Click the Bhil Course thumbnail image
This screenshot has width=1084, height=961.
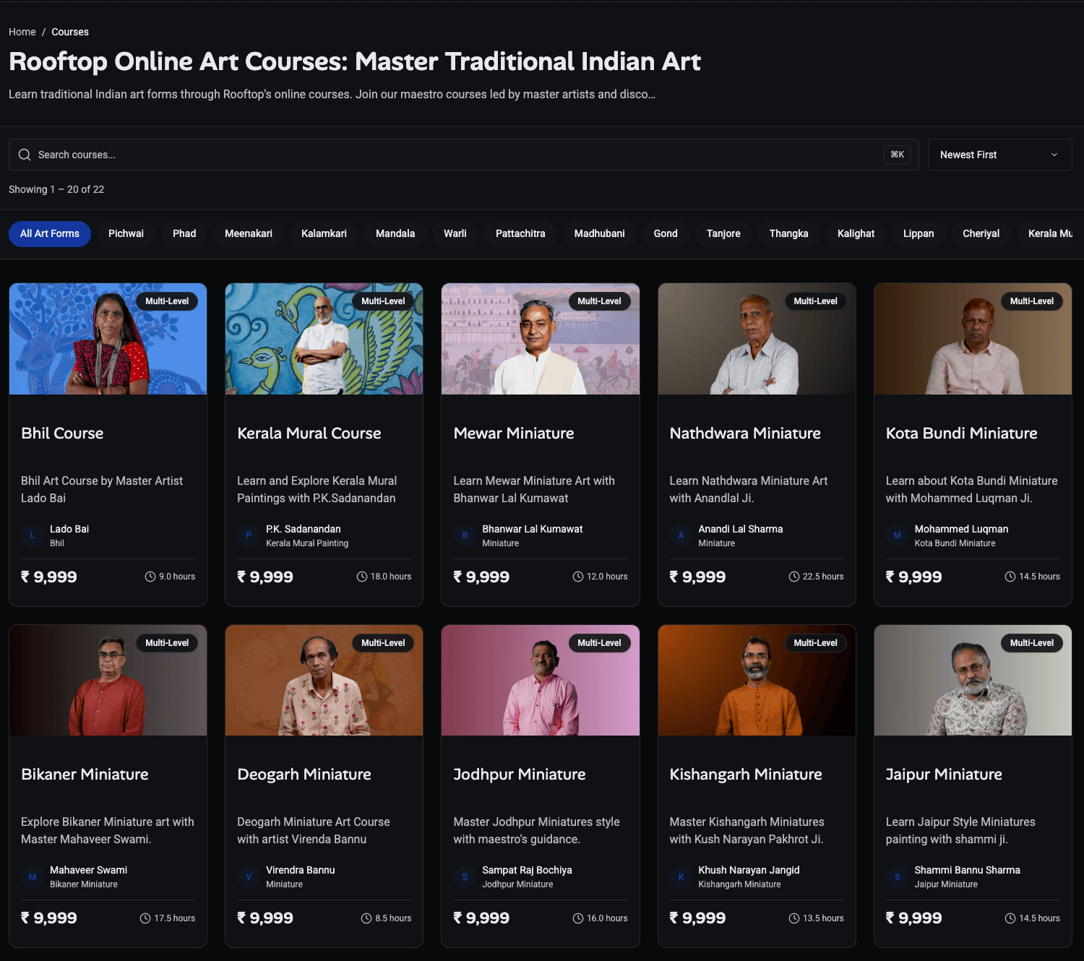(108, 339)
